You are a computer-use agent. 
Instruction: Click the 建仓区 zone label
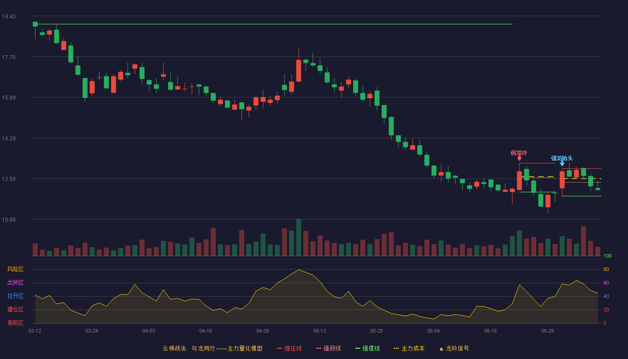pos(16,310)
